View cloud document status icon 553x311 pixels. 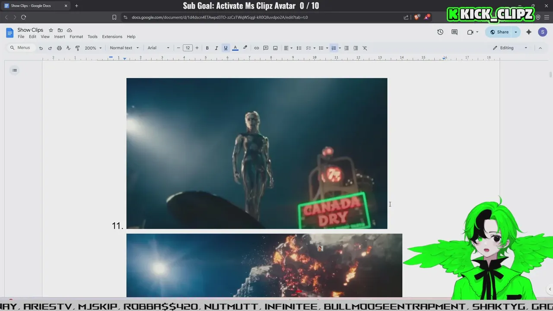[x=69, y=30]
